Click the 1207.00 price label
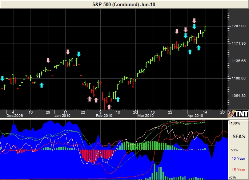Screen dimensions: 249x180 coord(238,26)
